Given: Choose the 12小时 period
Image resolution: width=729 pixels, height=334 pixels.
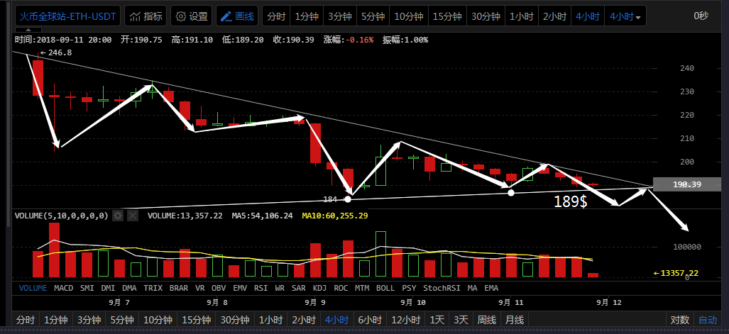Looking at the screenshot, I should pos(405,320).
